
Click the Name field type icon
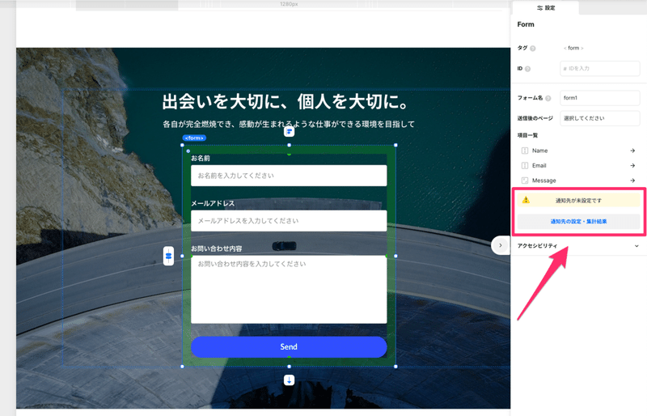click(x=524, y=151)
